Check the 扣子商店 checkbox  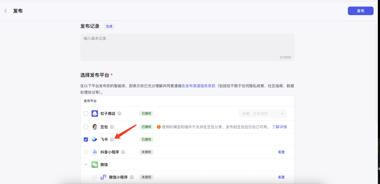coord(86,114)
